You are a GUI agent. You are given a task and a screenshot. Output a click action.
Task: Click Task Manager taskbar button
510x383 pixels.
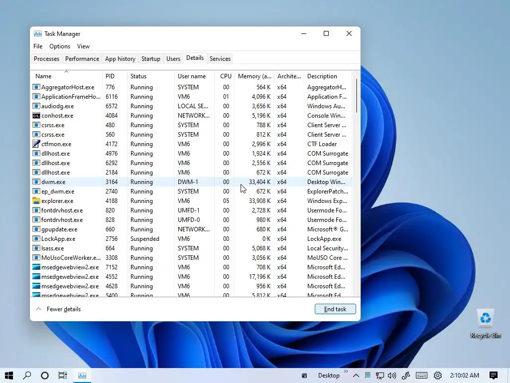[x=82, y=376]
